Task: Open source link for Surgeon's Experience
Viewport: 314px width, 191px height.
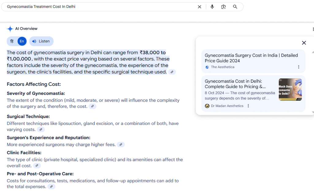Action: pos(121,144)
